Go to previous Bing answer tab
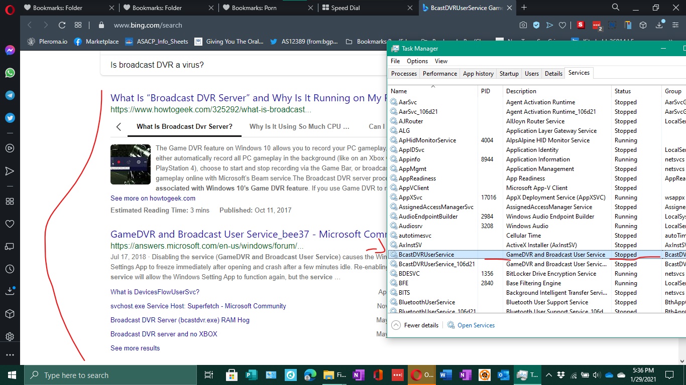This screenshot has height=385, width=686. [x=119, y=127]
